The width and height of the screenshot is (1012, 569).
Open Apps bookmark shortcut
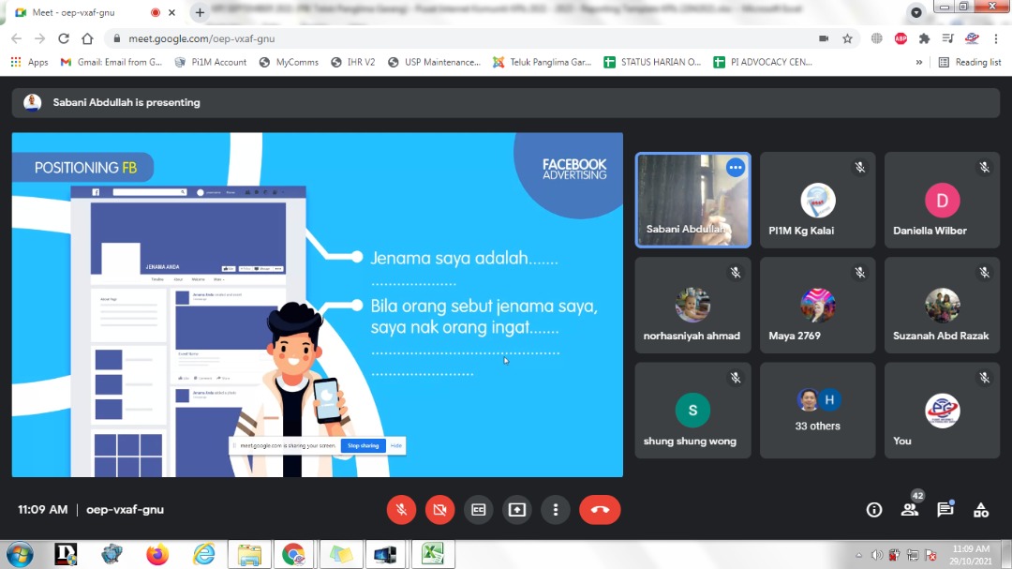click(x=29, y=62)
